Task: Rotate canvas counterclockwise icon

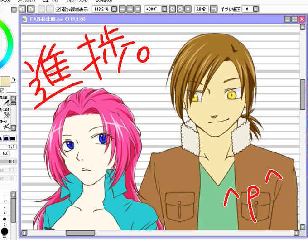Action: click(x=172, y=9)
